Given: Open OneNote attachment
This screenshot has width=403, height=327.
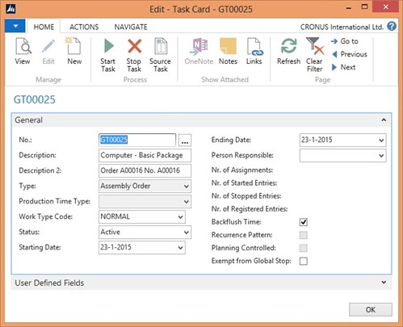Looking at the screenshot, I should click(199, 52).
